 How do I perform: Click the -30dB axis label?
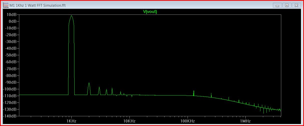[x=11, y=41]
